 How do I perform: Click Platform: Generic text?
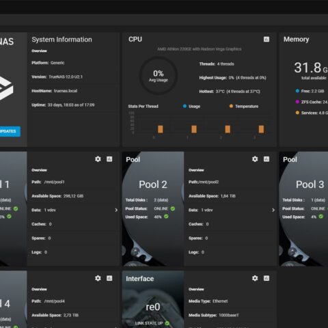tap(48, 63)
